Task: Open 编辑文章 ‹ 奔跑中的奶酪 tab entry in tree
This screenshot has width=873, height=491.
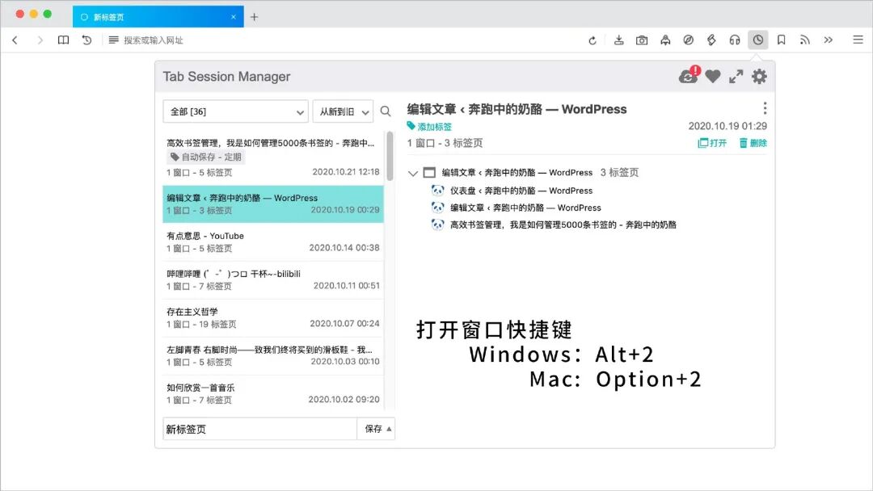Action: tap(525, 208)
